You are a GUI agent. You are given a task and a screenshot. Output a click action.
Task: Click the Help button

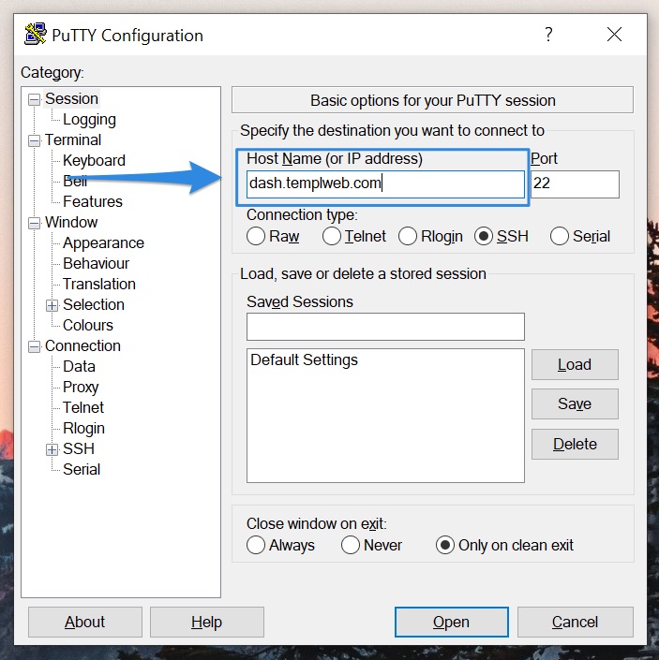click(x=207, y=623)
